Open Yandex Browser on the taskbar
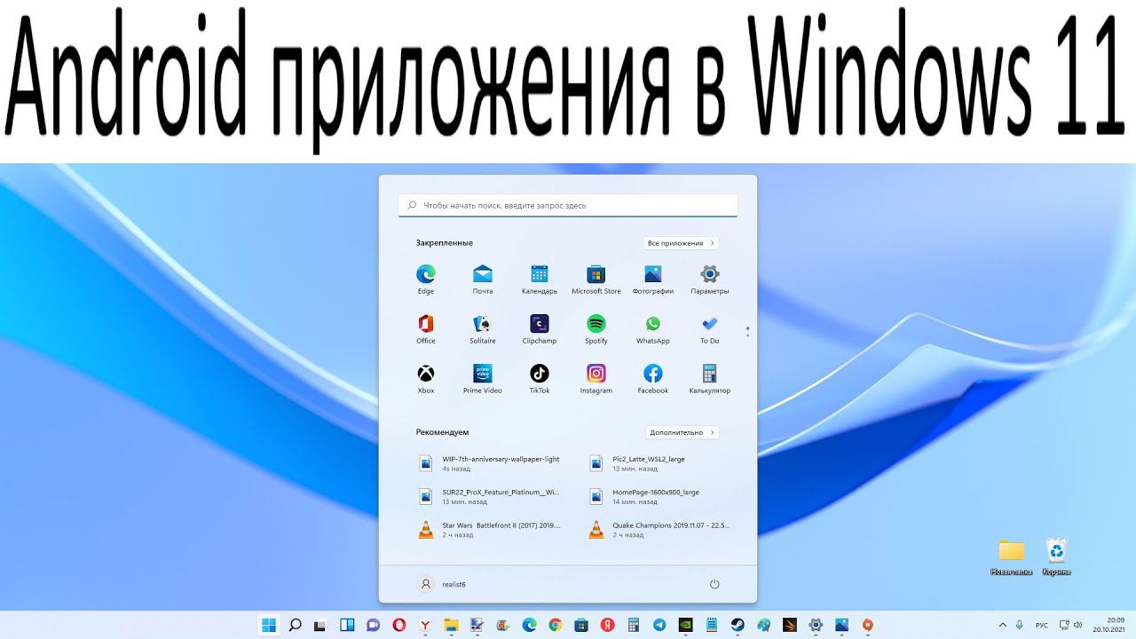Screen dimensions: 1136x639 426,625
